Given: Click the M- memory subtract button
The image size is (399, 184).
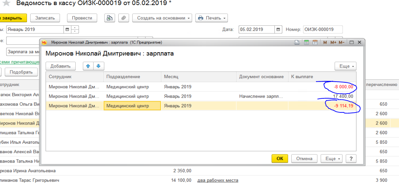Looking at the screenshot, I should coord(341,42).
